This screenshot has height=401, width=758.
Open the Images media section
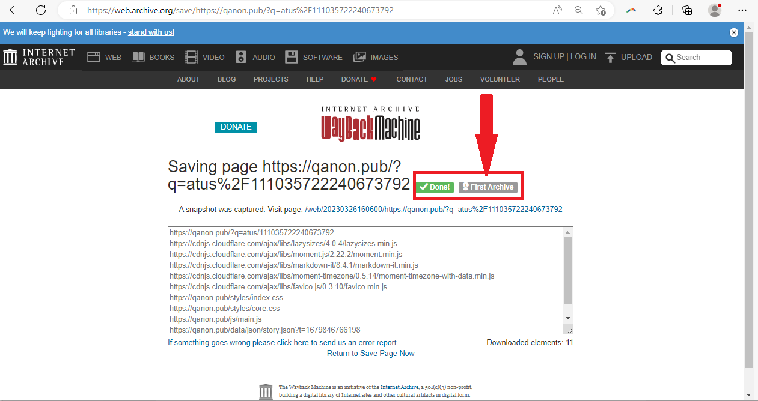[x=376, y=58]
